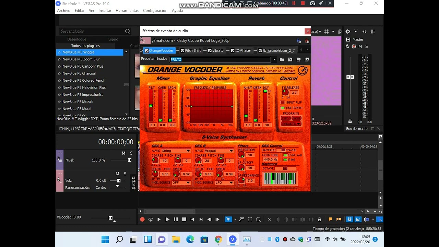Viewport: 439px width, 247px height.
Task: Toggle automatic crossfades icon
Action: pos(358,220)
